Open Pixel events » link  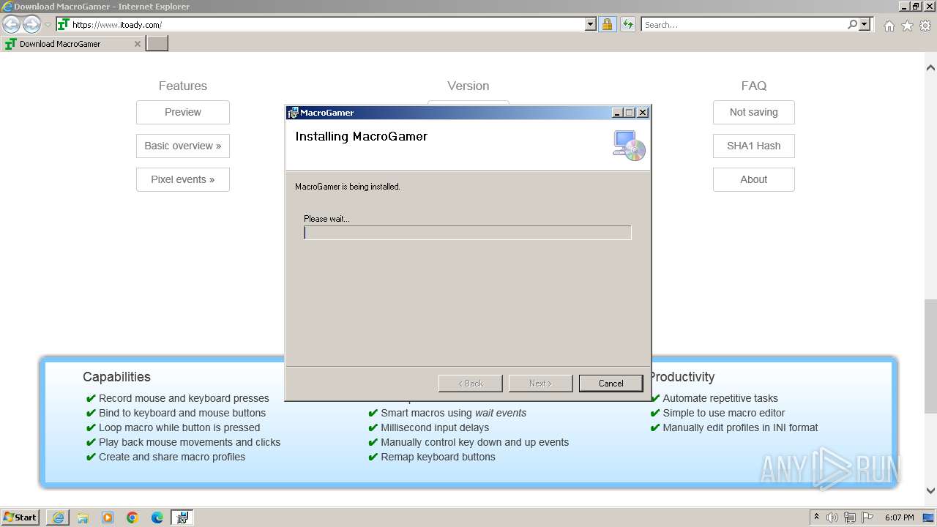pyautogui.click(x=183, y=179)
